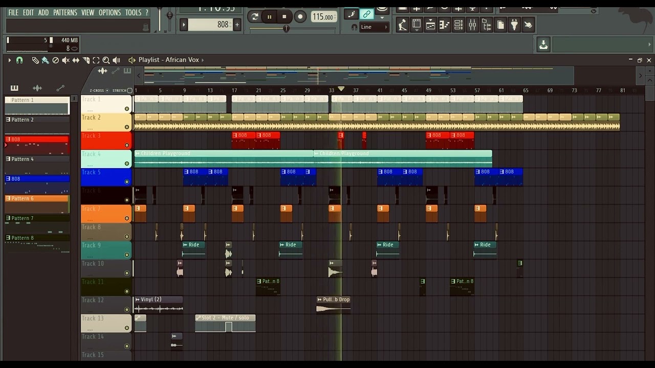Select the Paint brush tool
This screenshot has width=655, height=368.
45,60
